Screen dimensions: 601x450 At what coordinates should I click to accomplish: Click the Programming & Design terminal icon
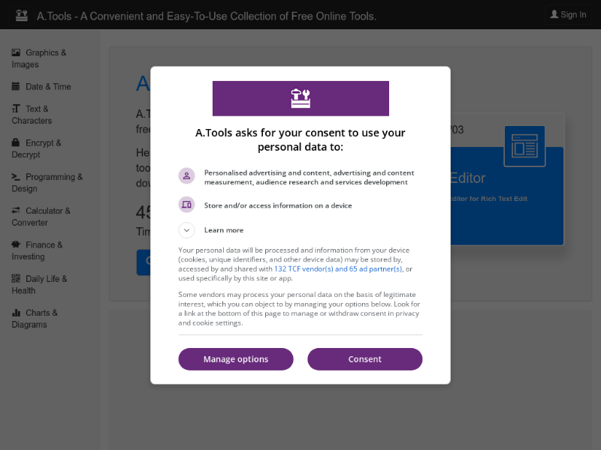click(16, 176)
